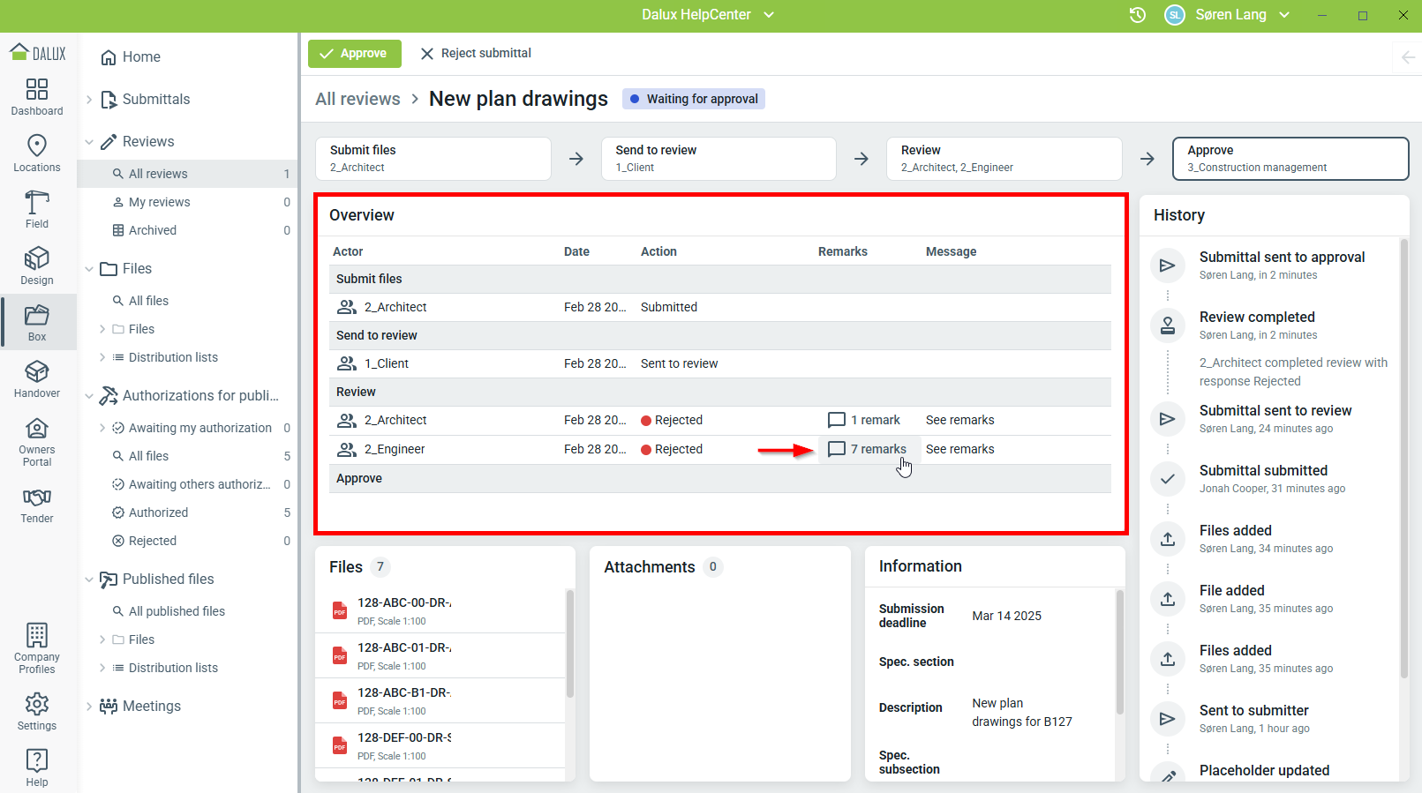Open file 128-ABC-00-DR in Files list
1422x793 pixels.
tap(403, 603)
